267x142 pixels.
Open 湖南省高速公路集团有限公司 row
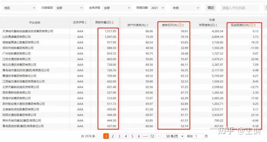[x=133, y=42]
